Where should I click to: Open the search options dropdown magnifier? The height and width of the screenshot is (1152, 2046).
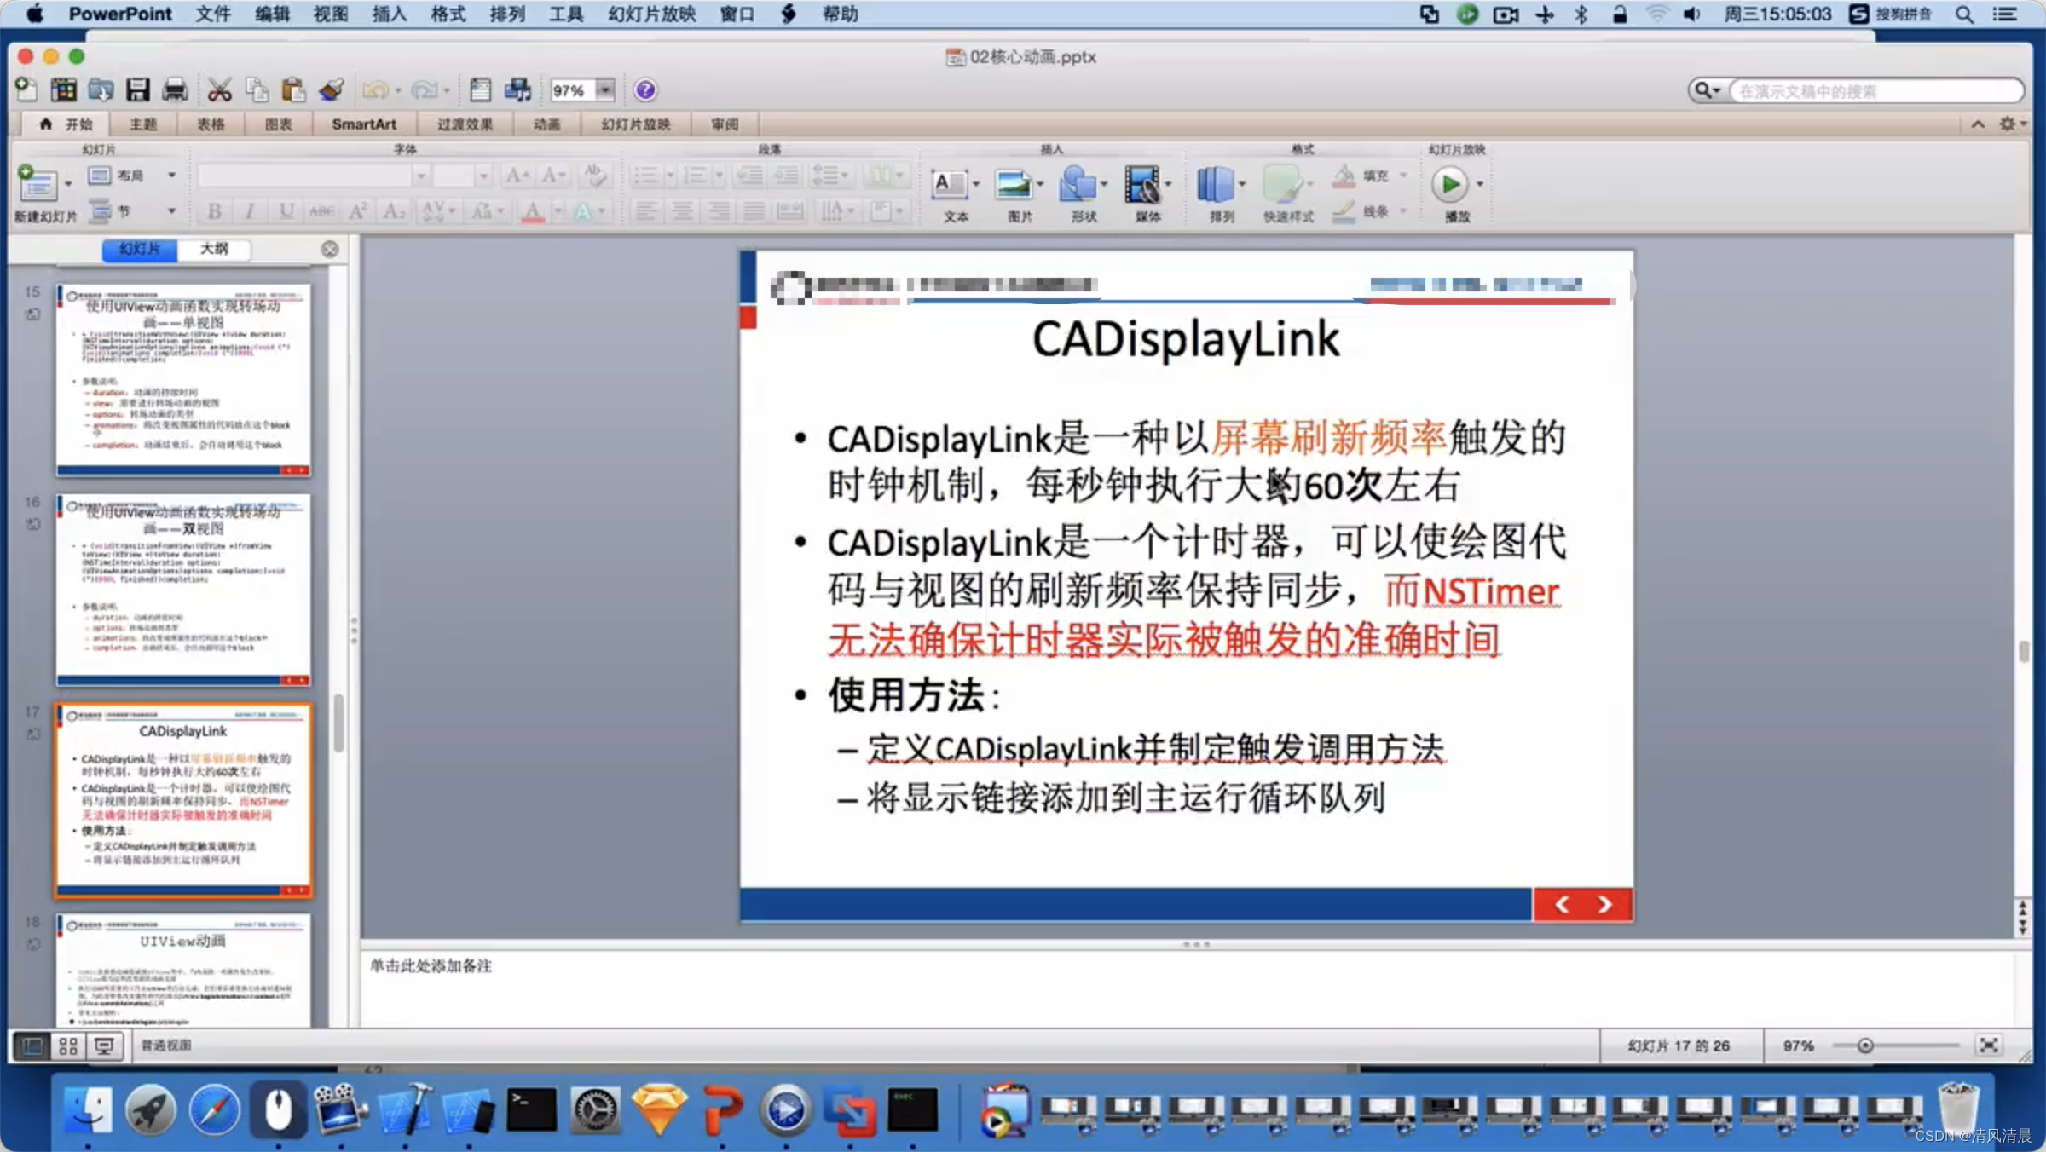[1708, 90]
